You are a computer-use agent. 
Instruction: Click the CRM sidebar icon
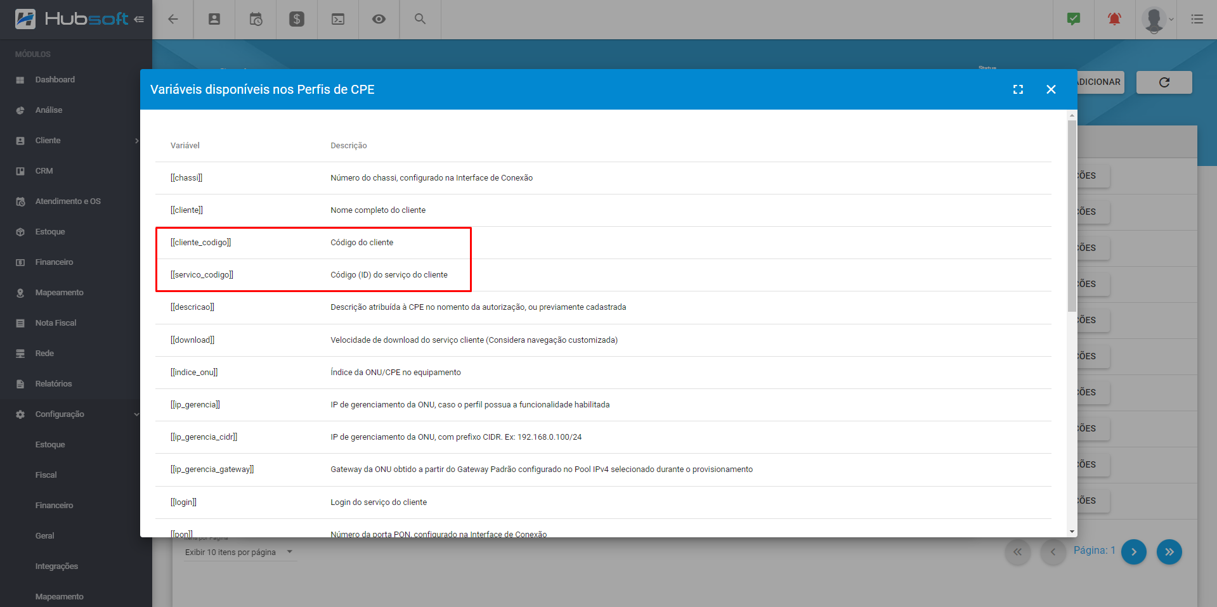click(20, 171)
